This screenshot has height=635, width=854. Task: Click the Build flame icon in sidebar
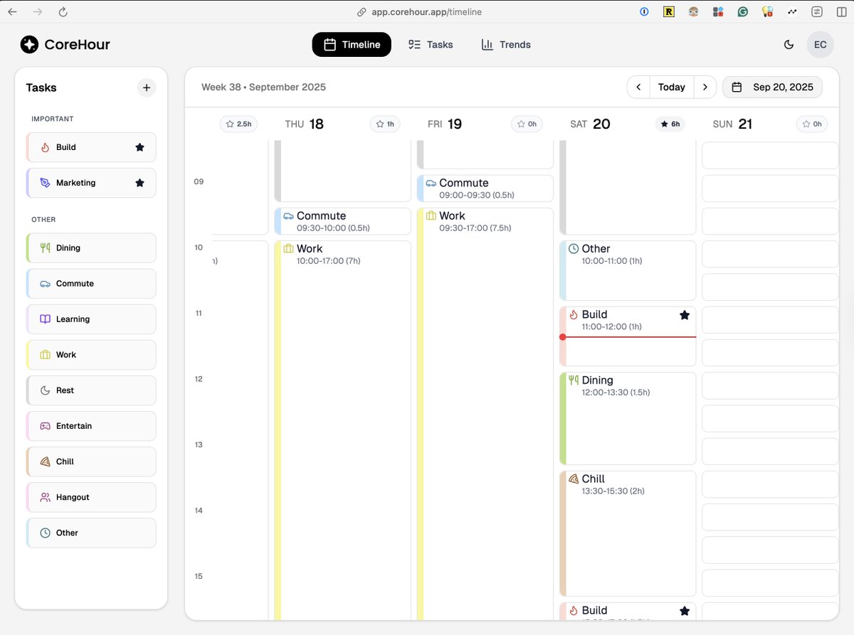(45, 147)
